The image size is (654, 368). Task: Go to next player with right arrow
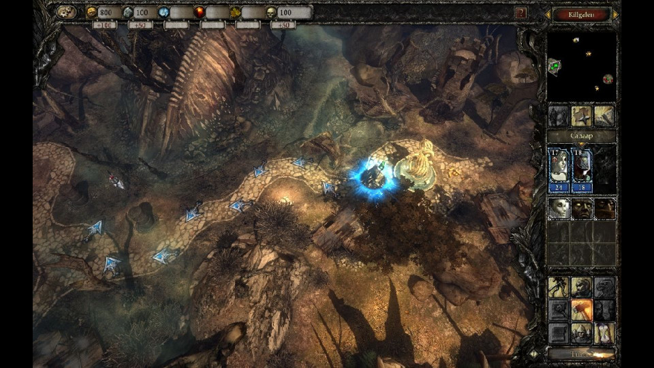point(615,14)
